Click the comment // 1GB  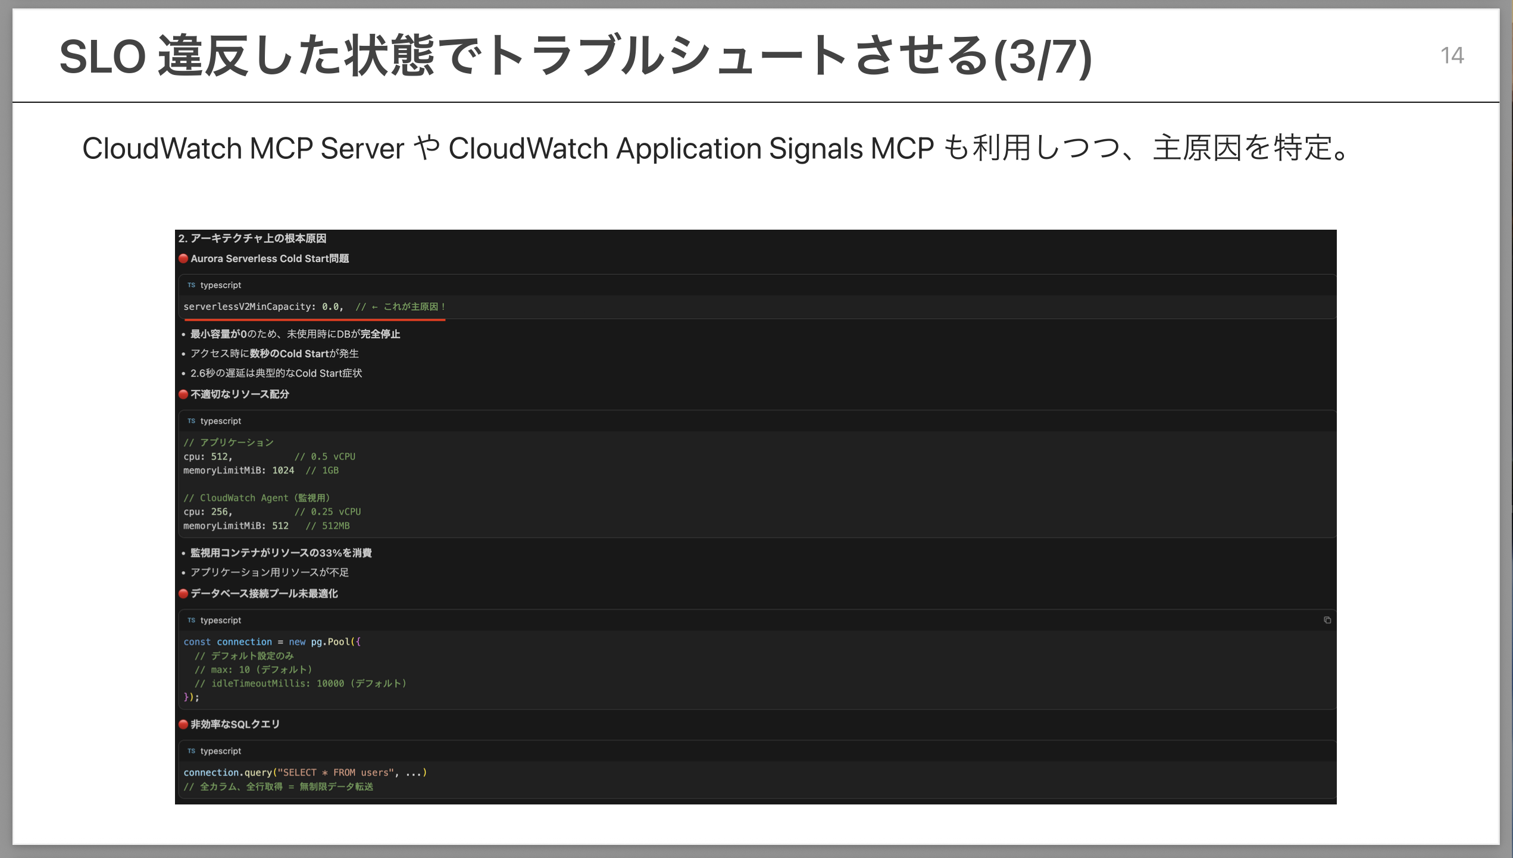coord(322,470)
